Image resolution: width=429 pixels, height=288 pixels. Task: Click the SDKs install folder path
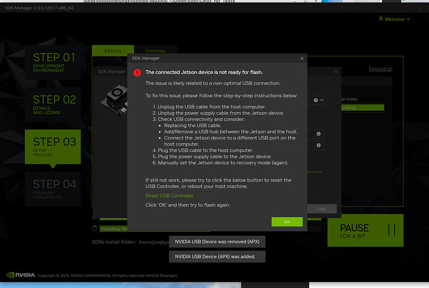coord(154,242)
